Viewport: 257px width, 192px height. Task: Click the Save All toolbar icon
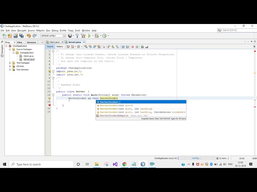point(21,36)
